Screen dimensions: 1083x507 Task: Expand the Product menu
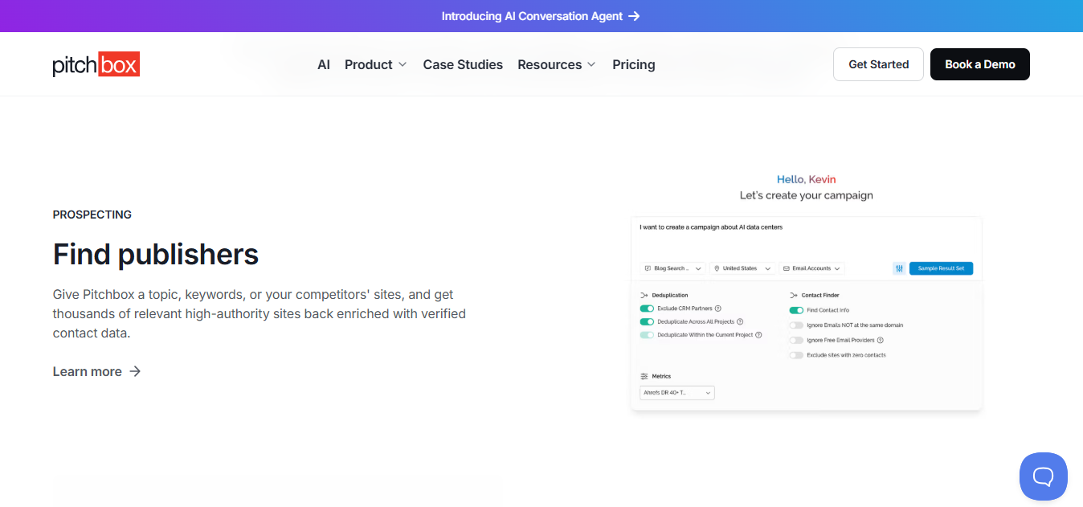coord(375,64)
